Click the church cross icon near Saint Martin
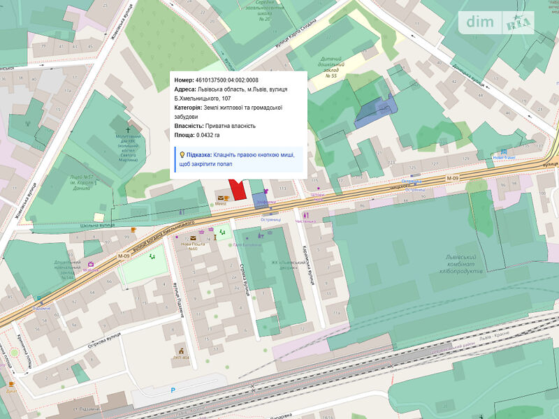This screenshot has height=419, width=559. pyautogui.click(x=129, y=130)
